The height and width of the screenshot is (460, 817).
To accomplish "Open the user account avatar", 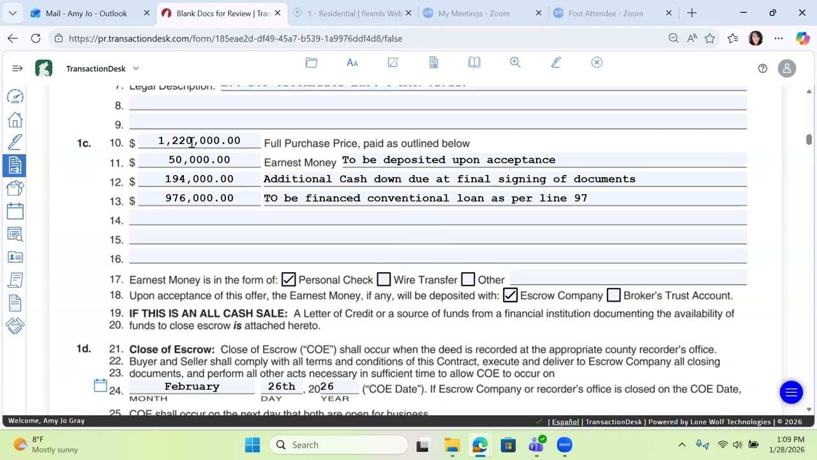I will pos(787,68).
